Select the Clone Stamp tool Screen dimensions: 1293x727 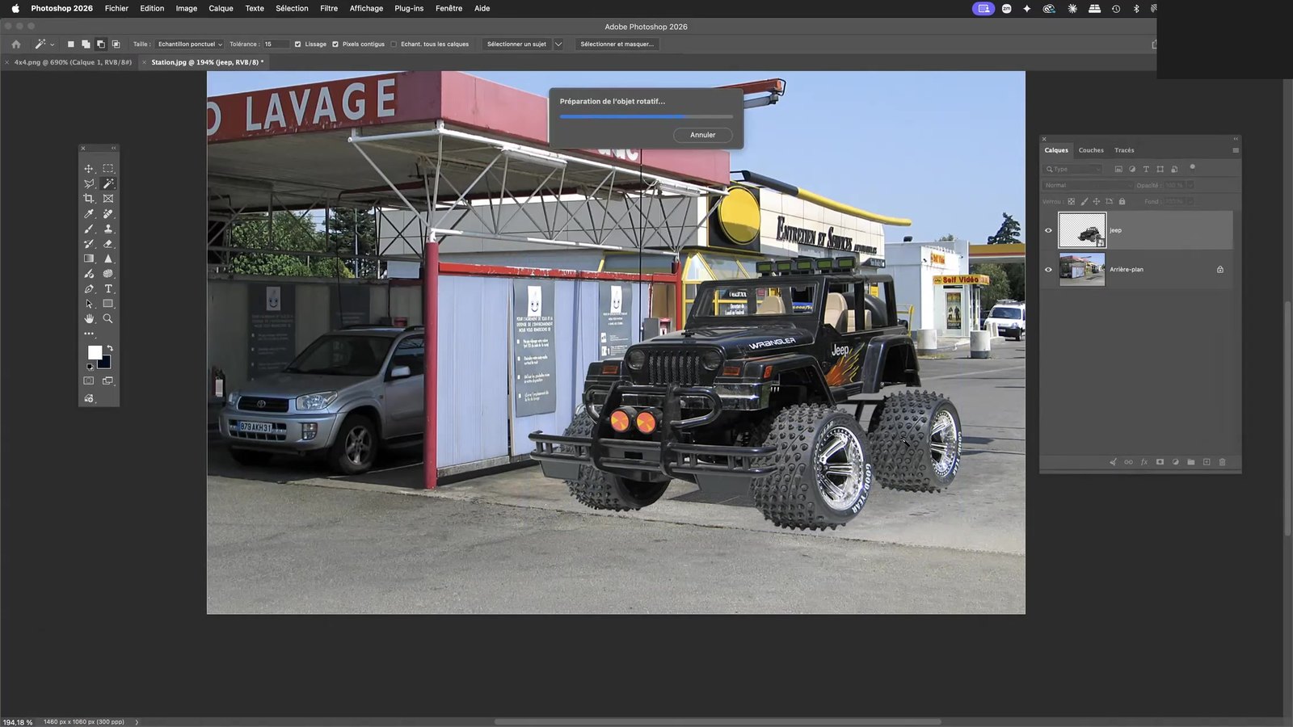pyautogui.click(x=108, y=229)
